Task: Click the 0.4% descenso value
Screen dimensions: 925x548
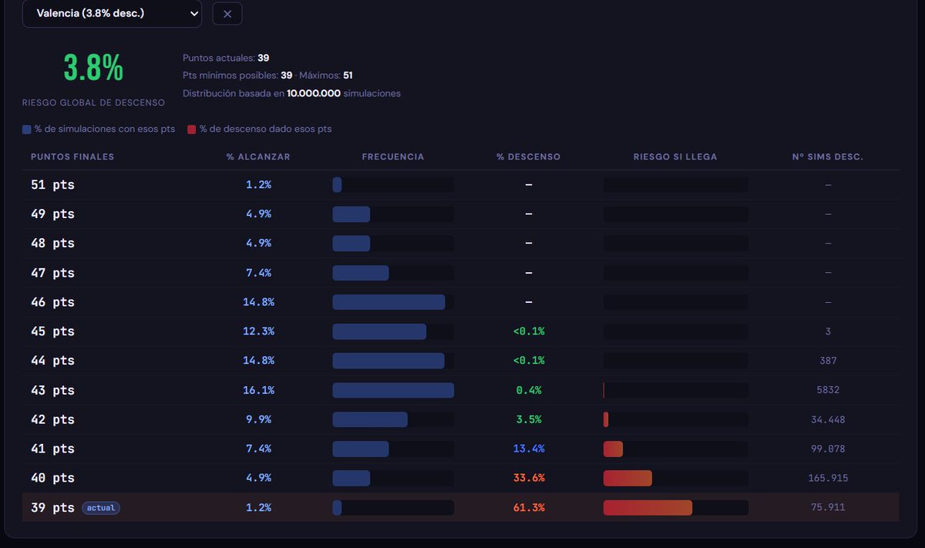Action: 529,391
